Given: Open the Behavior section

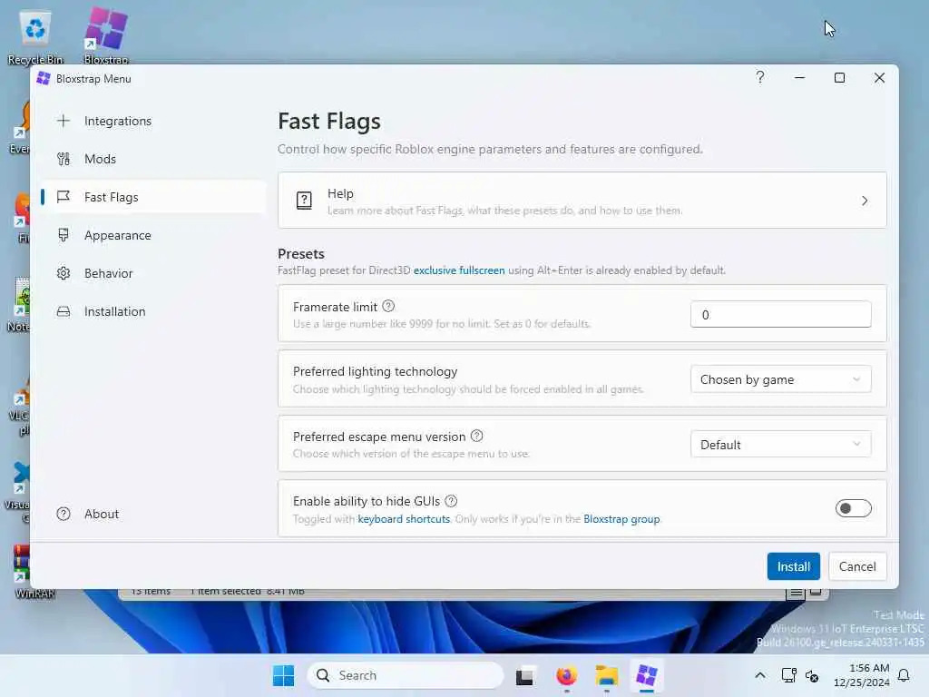Looking at the screenshot, I should tap(154, 273).
